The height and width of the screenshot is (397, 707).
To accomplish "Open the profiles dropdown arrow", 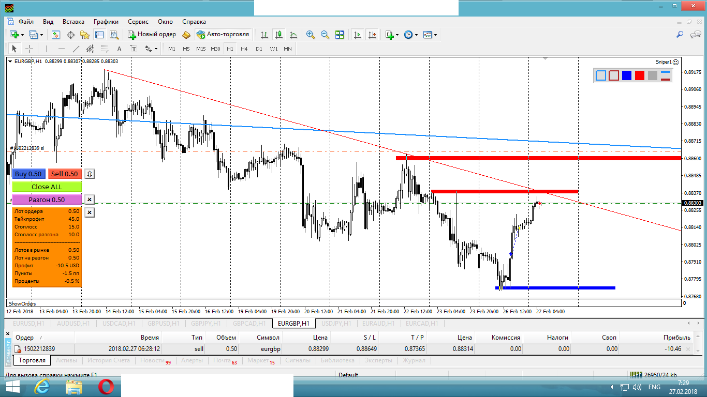I will click(41, 35).
